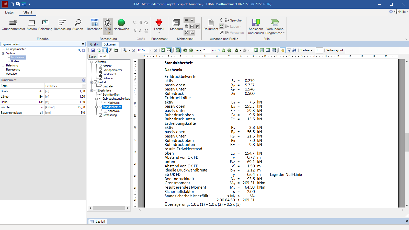Open the Dokument output view
This screenshot has height=230, width=409.
click(211, 25)
